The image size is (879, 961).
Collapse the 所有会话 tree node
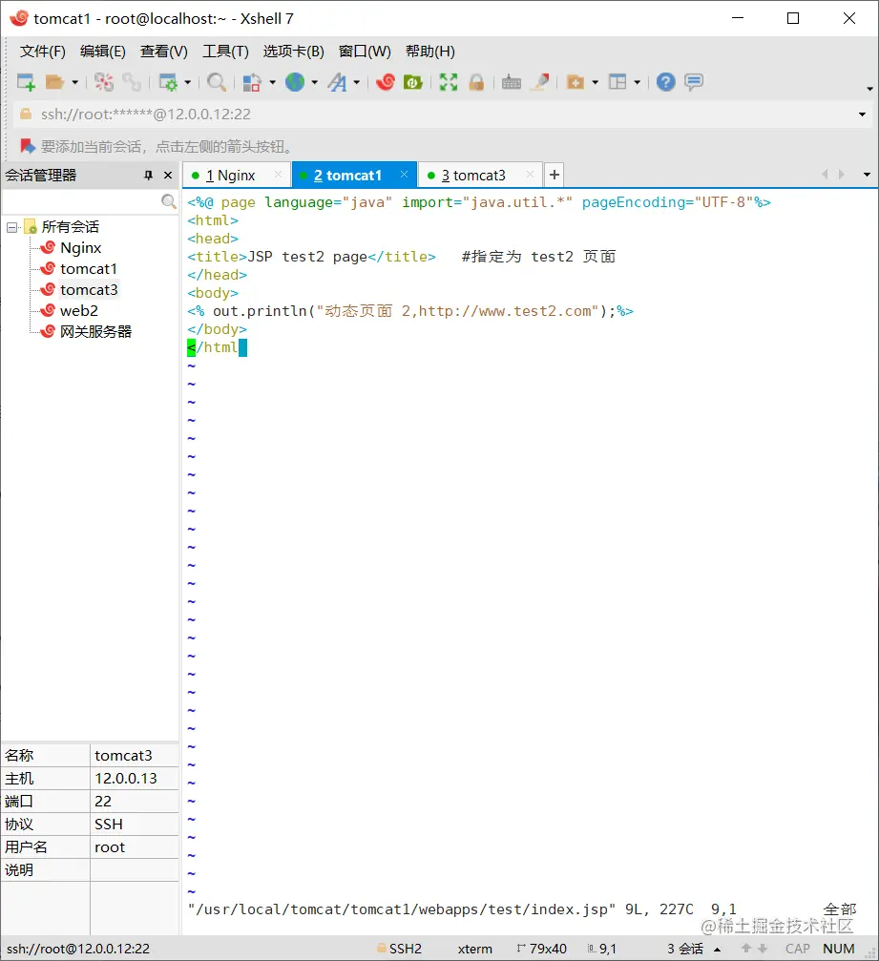click(11, 227)
